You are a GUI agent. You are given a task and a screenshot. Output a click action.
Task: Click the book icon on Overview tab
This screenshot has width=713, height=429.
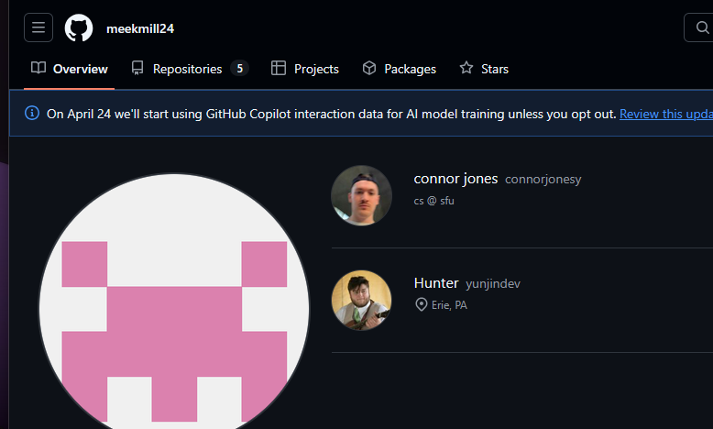tap(38, 68)
